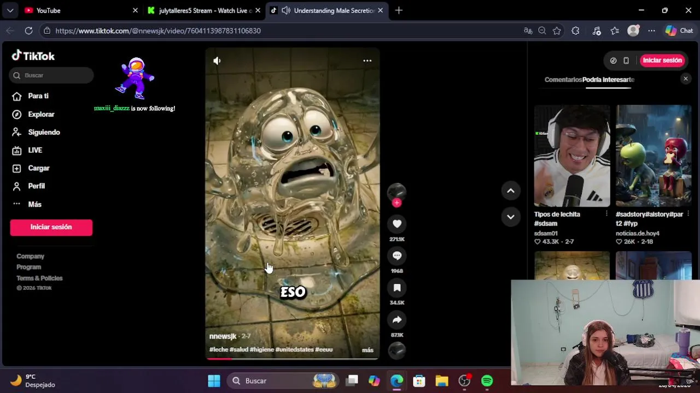
Task: Open the browser profile avatar
Action: 633,31
